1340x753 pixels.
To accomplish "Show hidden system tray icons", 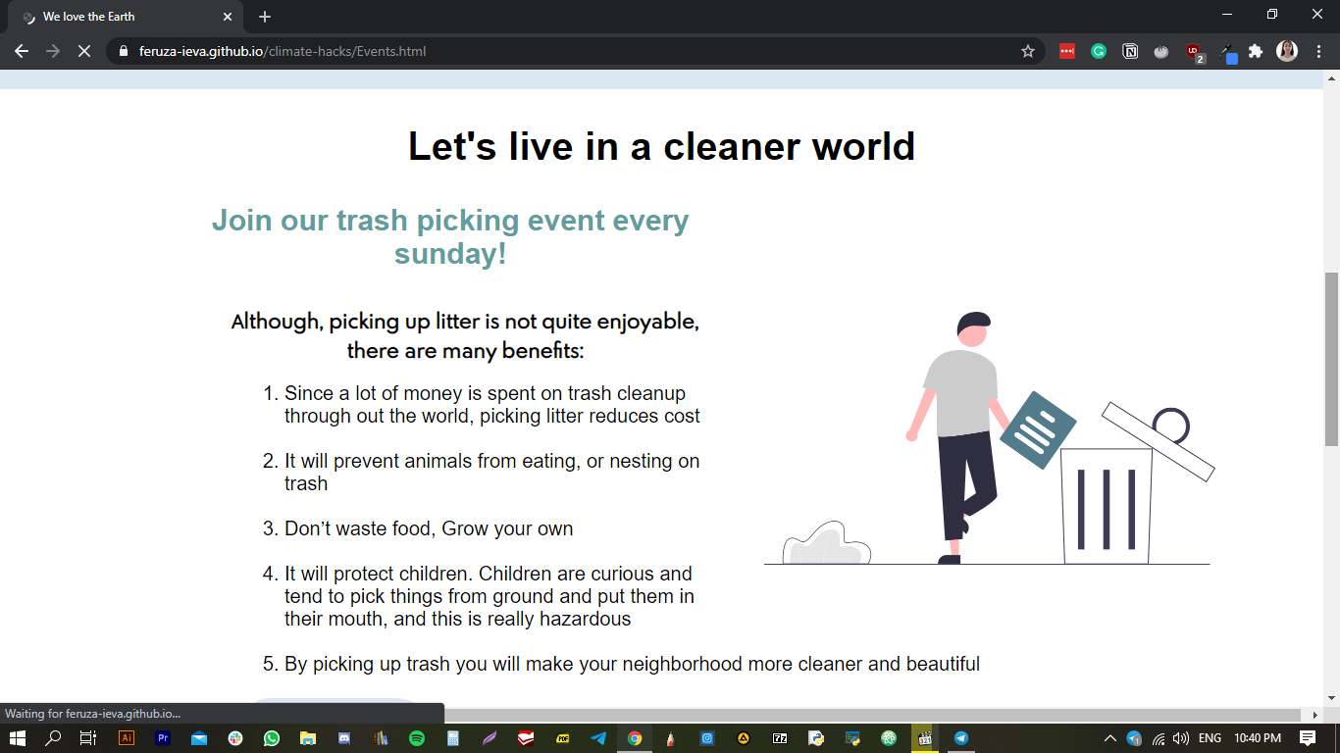I will 1110,738.
